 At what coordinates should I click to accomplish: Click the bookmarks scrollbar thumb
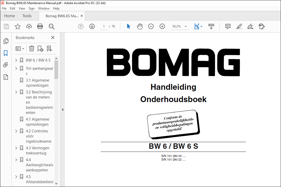(x=56, y=70)
